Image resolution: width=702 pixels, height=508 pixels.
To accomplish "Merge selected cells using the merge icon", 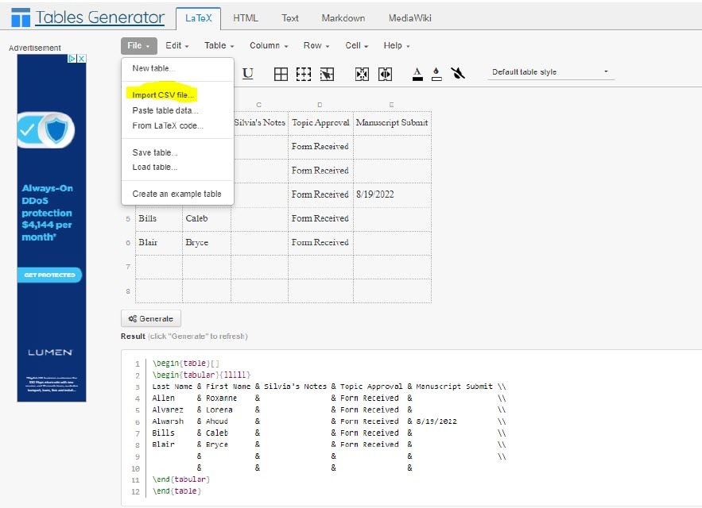I will point(362,74).
